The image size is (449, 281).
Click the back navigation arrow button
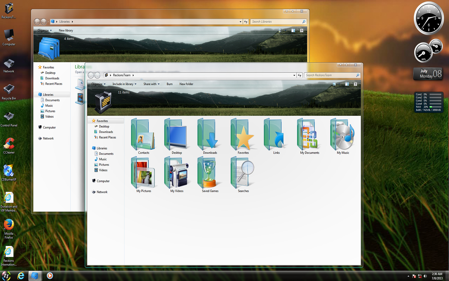[x=91, y=75]
